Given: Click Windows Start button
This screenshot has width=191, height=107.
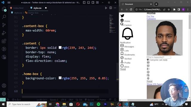Looking at the screenshot, I should click(x=3, y=104).
